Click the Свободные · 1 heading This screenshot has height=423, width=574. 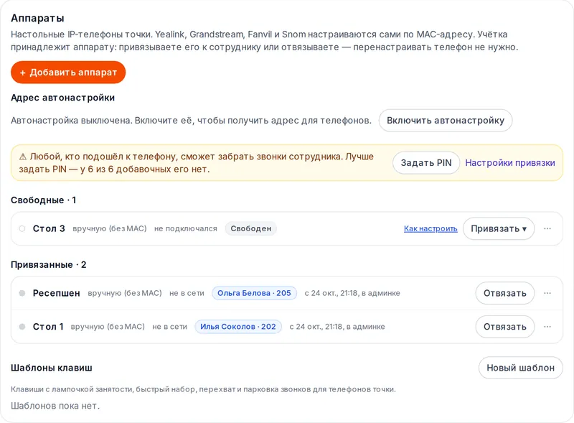click(x=43, y=200)
